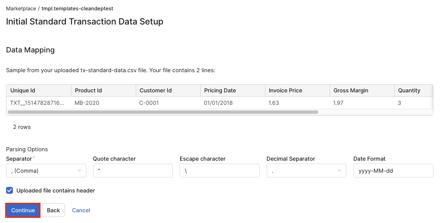Click the Customer Id column header
Viewport: 442px width, 223px height.
[168, 90]
